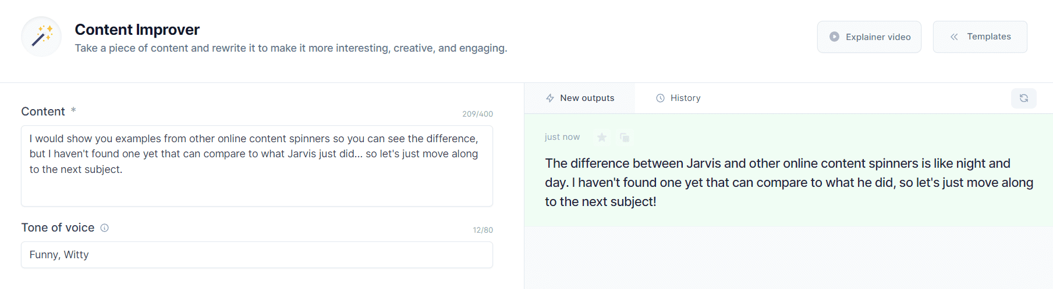The height and width of the screenshot is (289, 1053).
Task: Click into the Content text area
Action: 257,166
